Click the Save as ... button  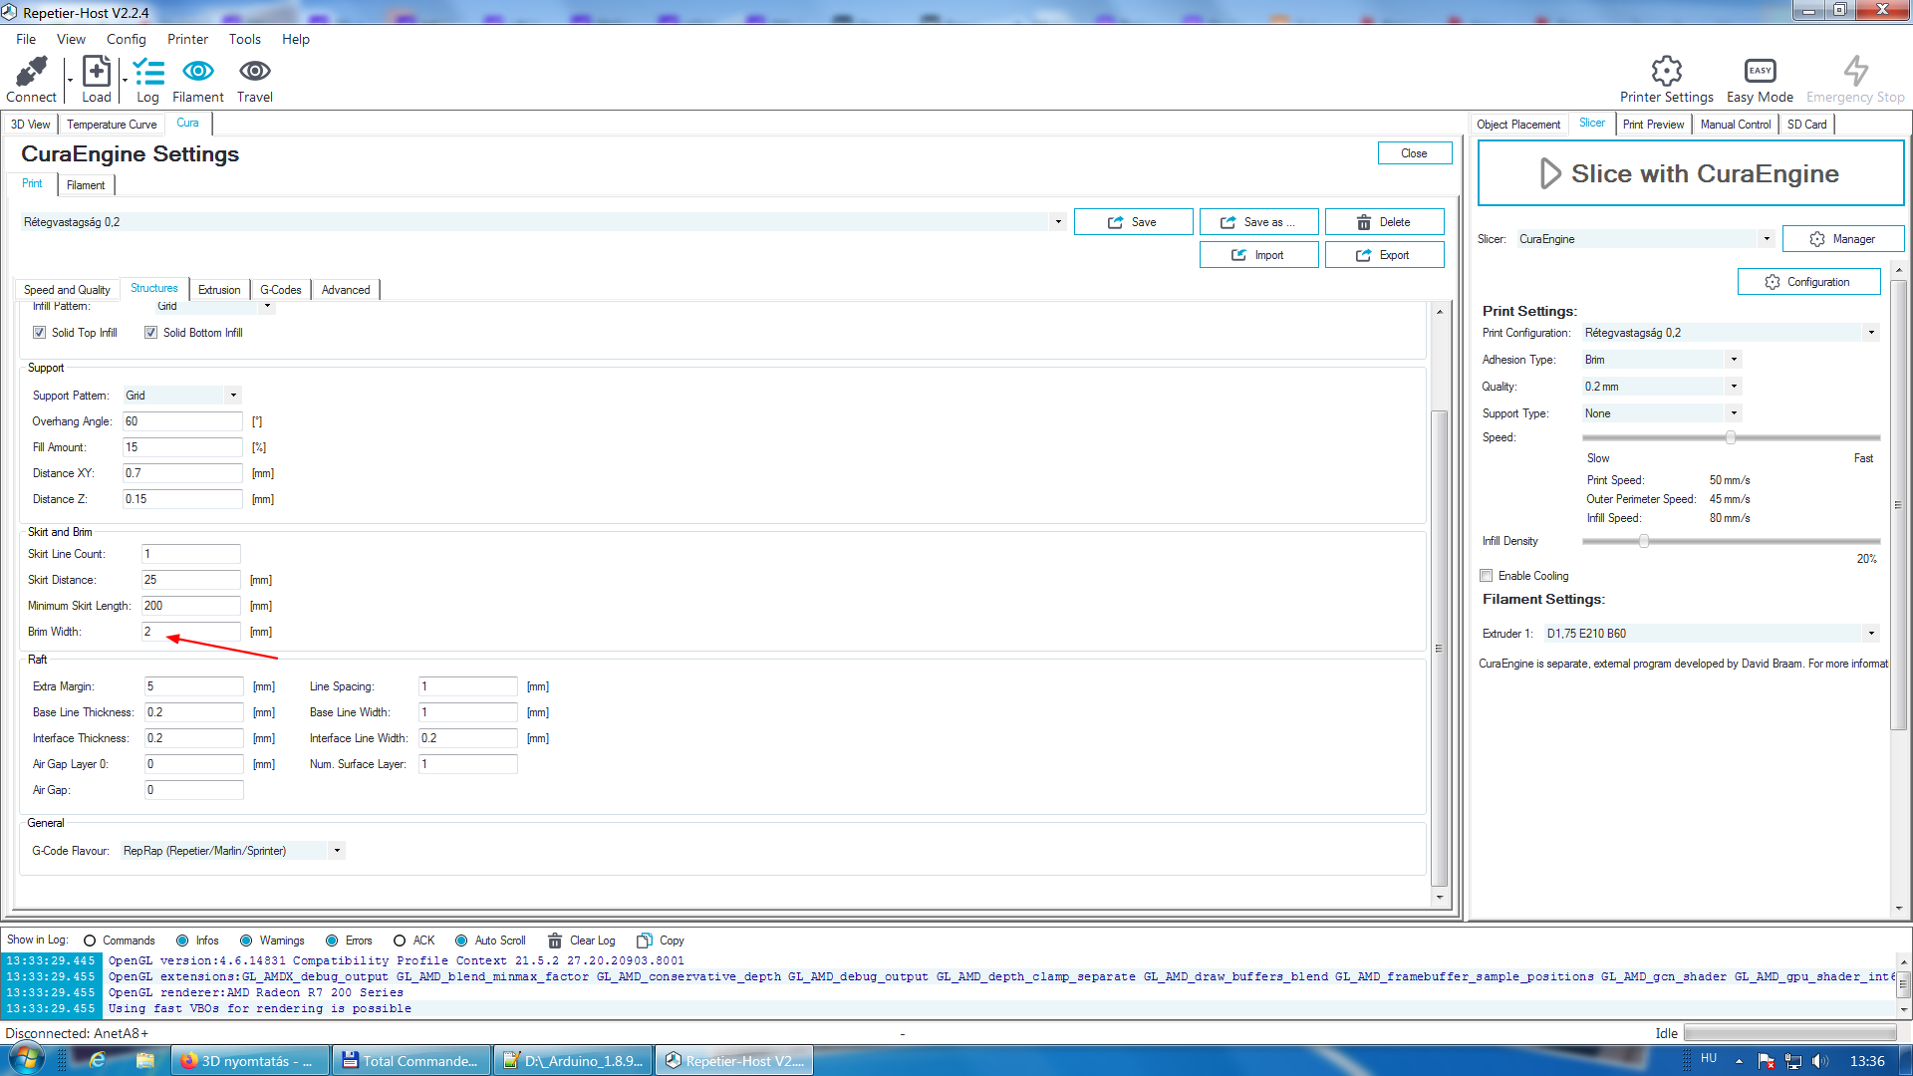coord(1258,222)
